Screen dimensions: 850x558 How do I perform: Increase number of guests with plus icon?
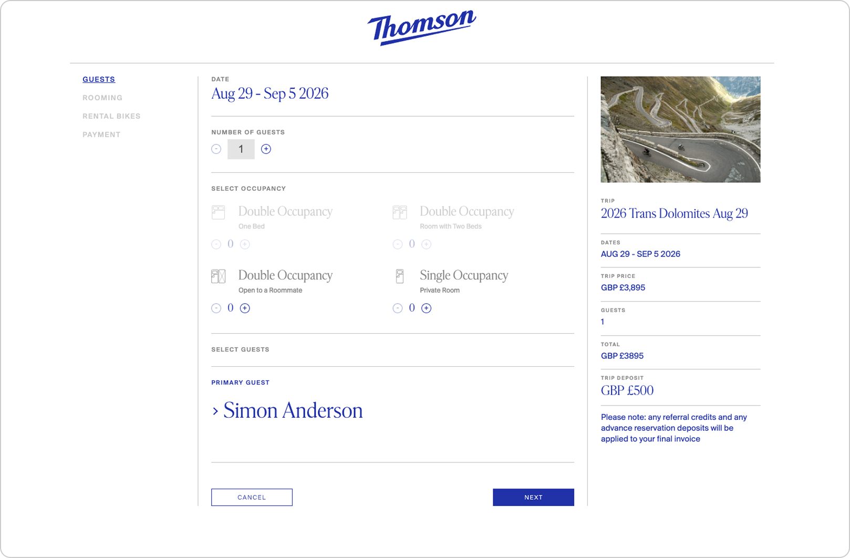(x=266, y=149)
